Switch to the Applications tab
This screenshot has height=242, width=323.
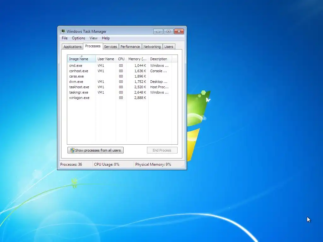click(73, 47)
